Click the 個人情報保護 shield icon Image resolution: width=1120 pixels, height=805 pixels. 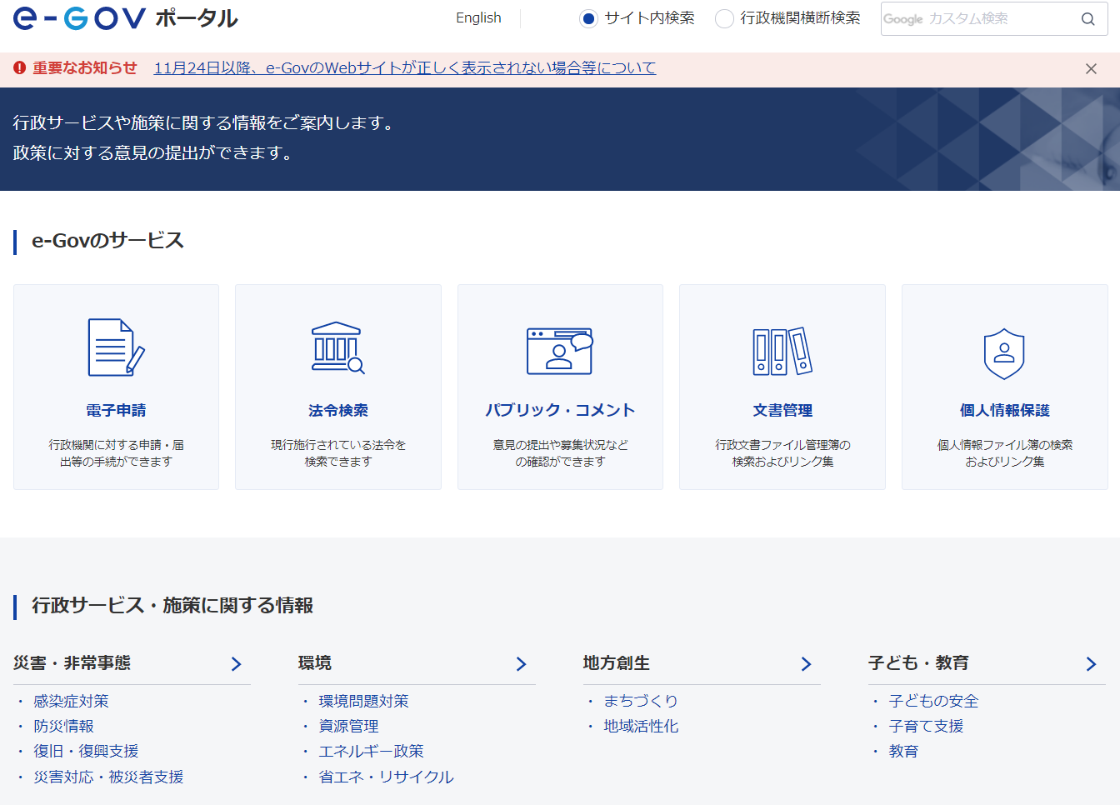pyautogui.click(x=1004, y=353)
